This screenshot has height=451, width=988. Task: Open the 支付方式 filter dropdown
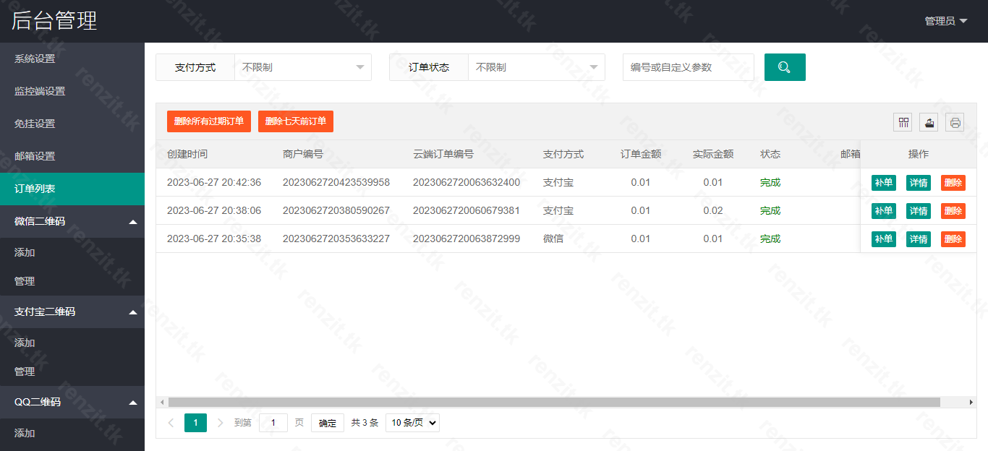[302, 66]
